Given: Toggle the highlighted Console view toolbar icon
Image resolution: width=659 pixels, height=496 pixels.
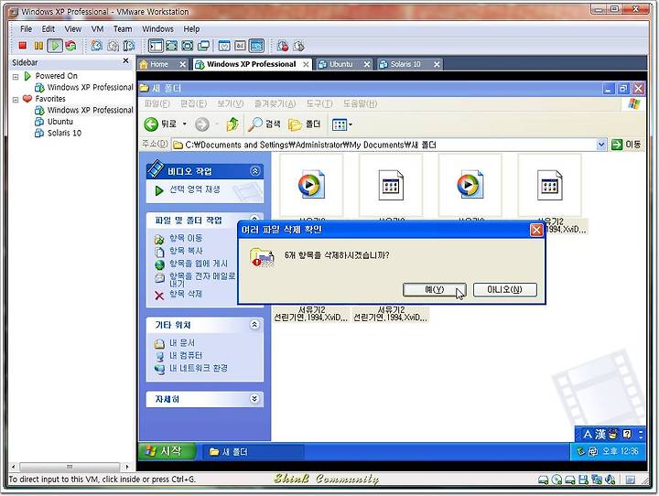Looking at the screenshot, I should 256,46.
